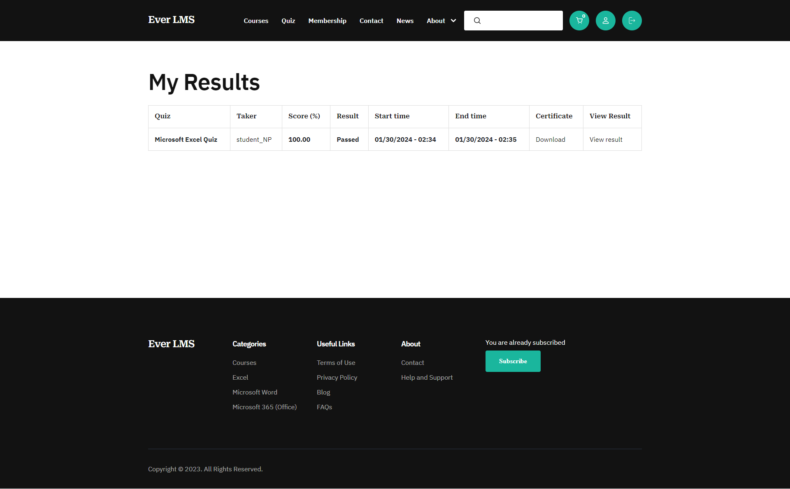Screen dimensions: 790x489
Task: Open the News menu item
Action: 405,21
